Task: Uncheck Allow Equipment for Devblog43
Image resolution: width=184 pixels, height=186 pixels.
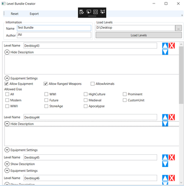Action: pos(6,84)
